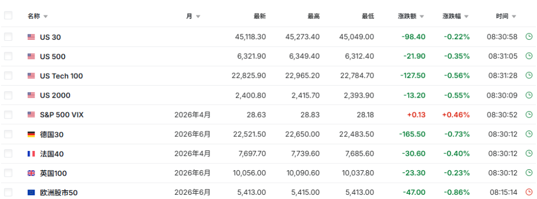
Task: Click the US flag icon beside US 2000
Action: pos(31,95)
